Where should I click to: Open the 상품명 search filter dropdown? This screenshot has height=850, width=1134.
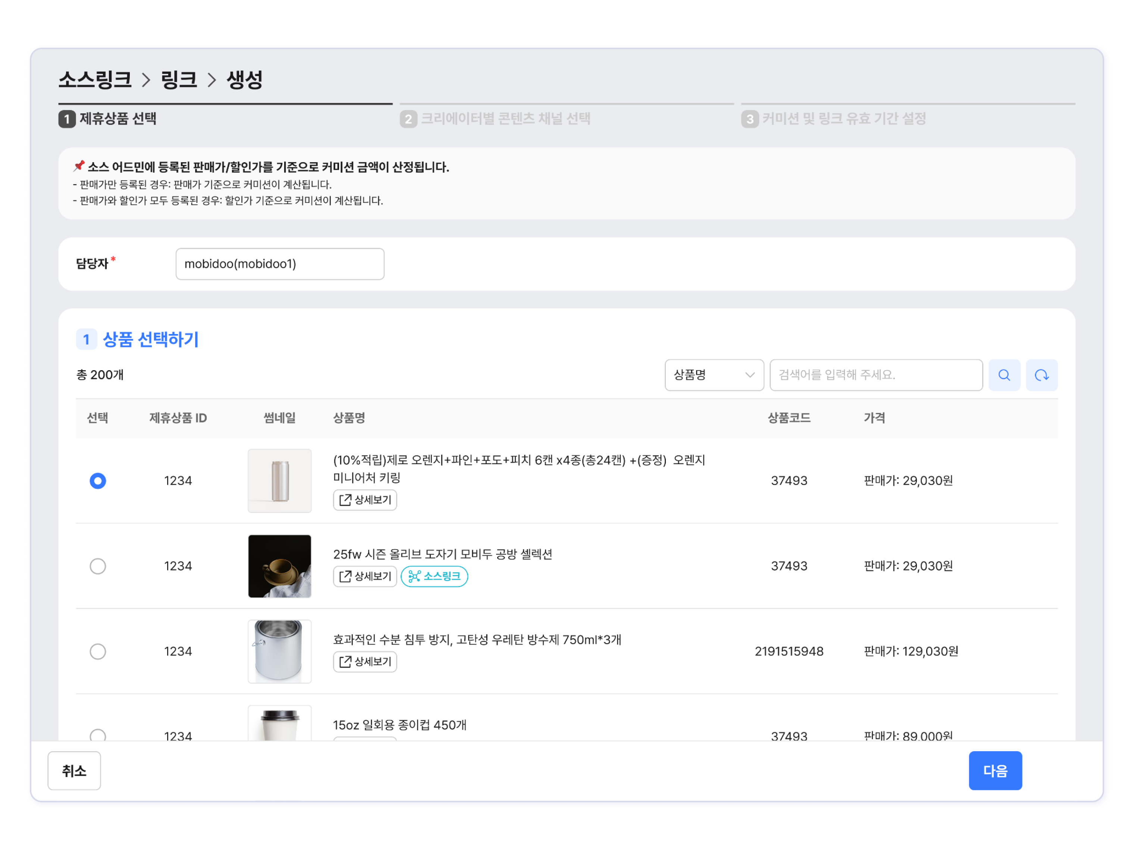click(714, 375)
